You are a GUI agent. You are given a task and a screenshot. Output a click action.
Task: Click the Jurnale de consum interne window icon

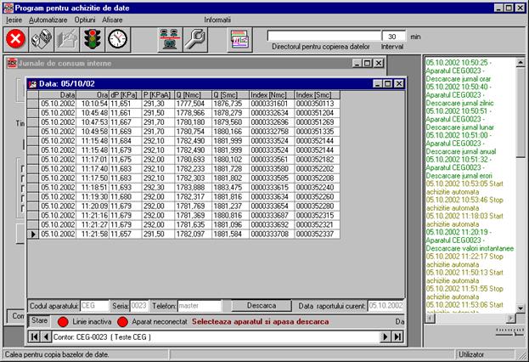pos(12,63)
